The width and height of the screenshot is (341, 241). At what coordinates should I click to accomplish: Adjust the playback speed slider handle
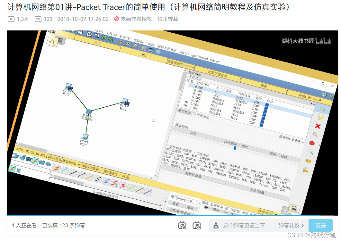pos(235,148)
